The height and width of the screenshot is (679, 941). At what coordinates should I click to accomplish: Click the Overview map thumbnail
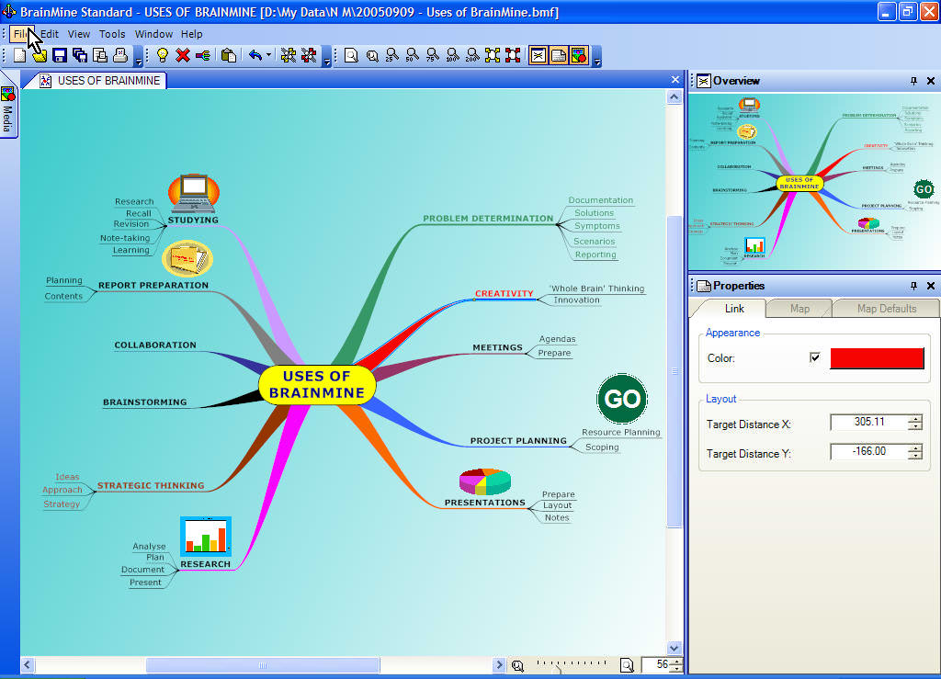pos(814,182)
